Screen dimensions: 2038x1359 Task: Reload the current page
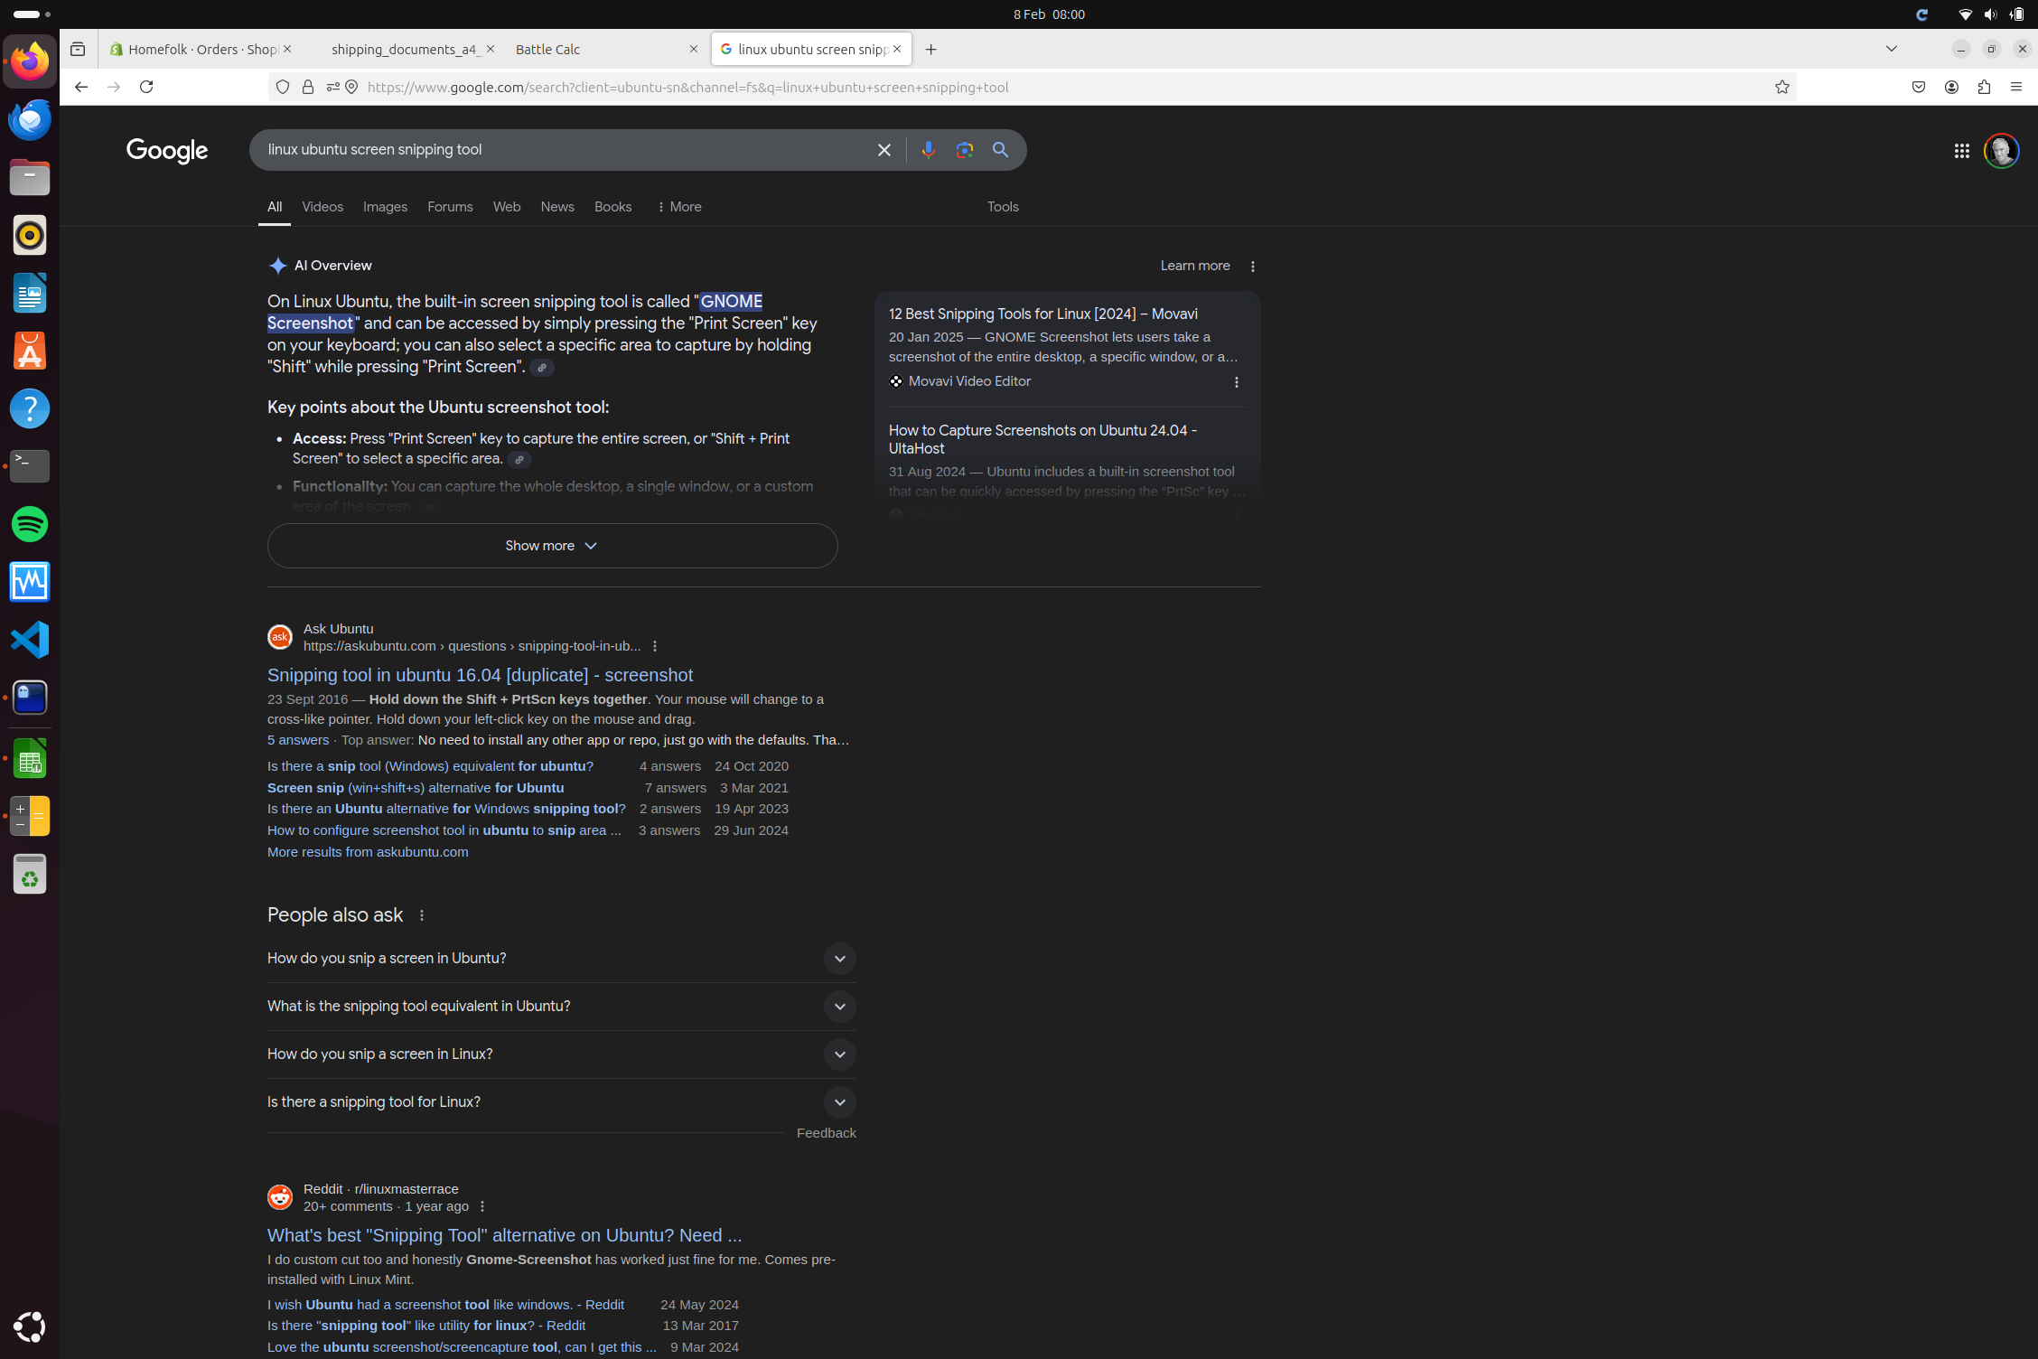[x=146, y=87]
